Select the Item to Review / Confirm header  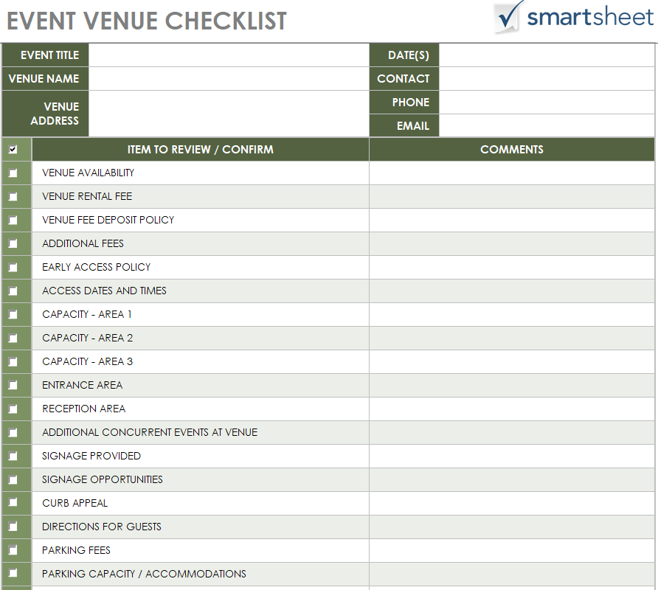click(200, 150)
